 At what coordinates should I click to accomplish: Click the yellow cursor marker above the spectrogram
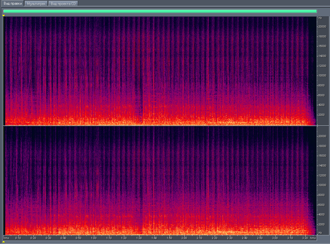coord(4,15)
